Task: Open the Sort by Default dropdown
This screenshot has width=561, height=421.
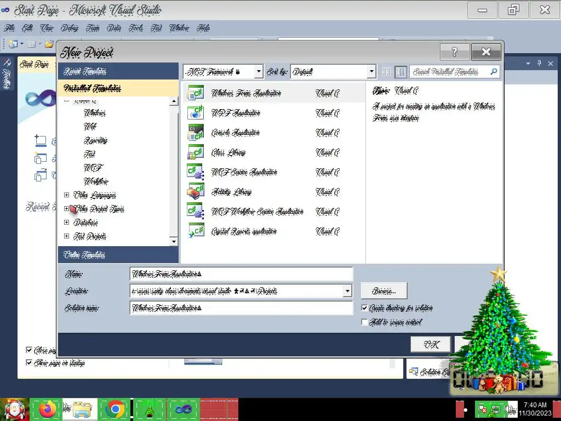Action: tap(371, 72)
